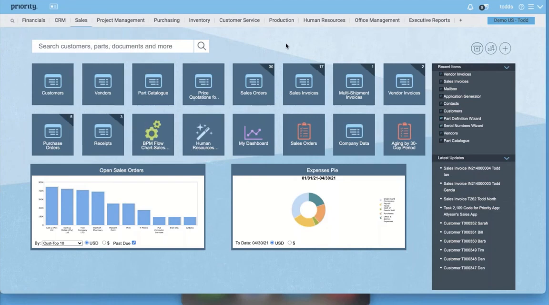The image size is (549, 305).
Task: Click the magnifier search button
Action: point(202,46)
